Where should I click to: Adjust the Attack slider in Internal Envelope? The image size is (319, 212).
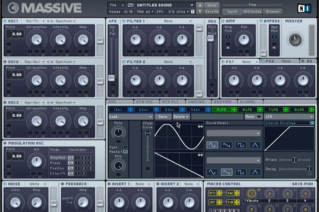tap(295, 159)
